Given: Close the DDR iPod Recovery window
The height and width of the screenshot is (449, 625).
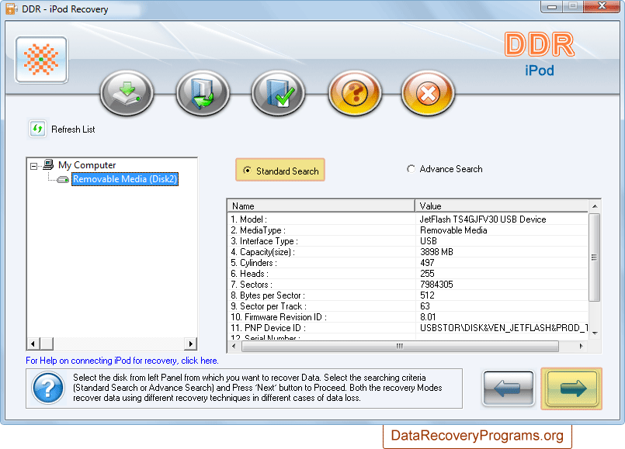Looking at the screenshot, I should click(x=602, y=6).
